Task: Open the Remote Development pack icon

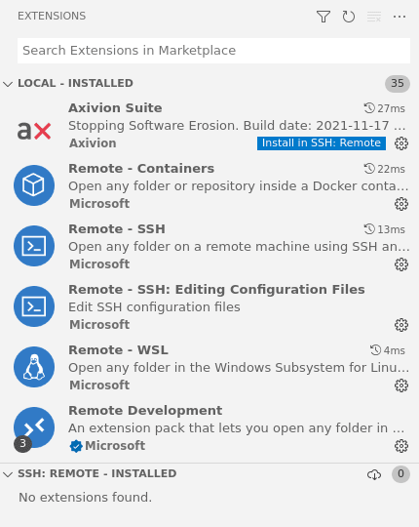Action: pyautogui.click(x=34, y=427)
